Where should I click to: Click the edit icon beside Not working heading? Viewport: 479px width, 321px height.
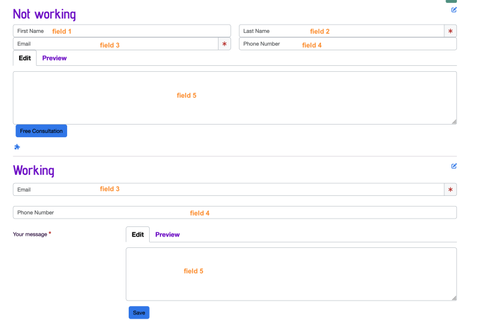pos(454,10)
